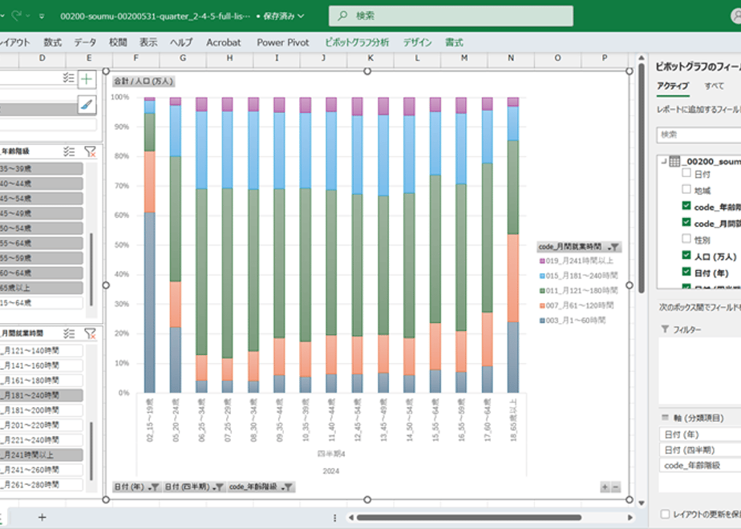741x529 pixels.
Task: Expand entire field plus button on chart
Action: click(x=605, y=487)
